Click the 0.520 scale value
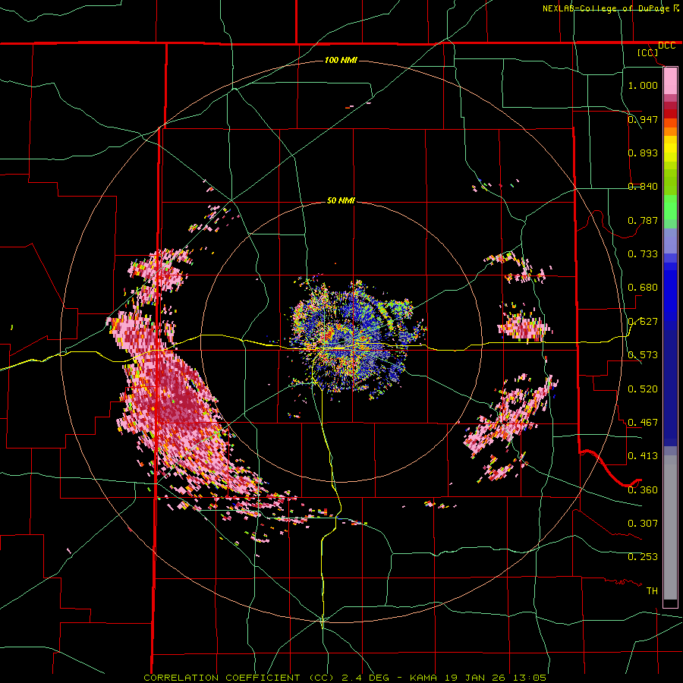This screenshot has width=683, height=683. pos(643,389)
